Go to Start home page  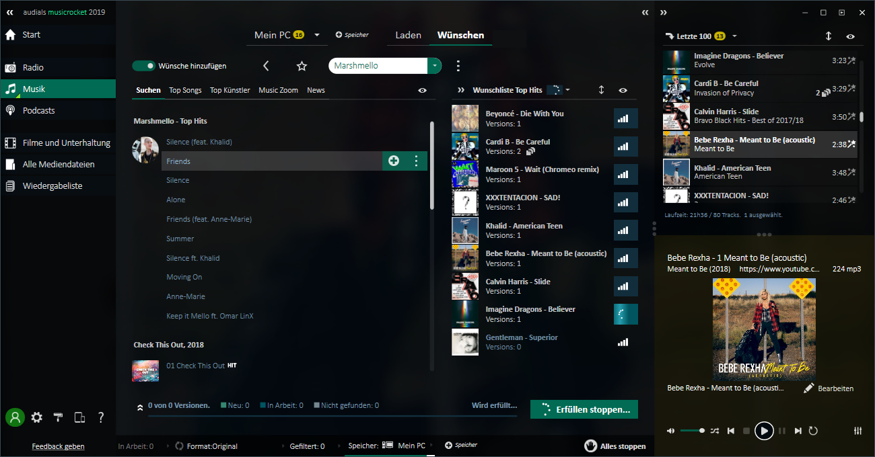(x=58, y=34)
